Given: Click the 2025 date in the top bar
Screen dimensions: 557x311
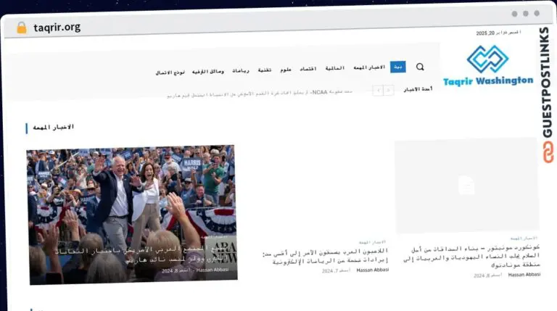Looking at the screenshot, I should point(498,33).
